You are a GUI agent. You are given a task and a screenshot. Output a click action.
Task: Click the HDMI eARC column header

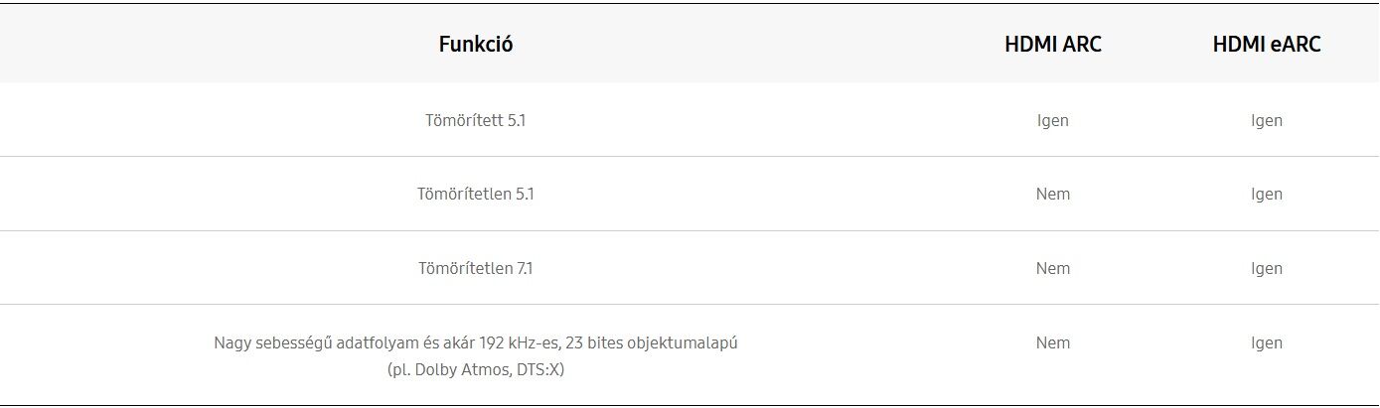(x=1267, y=45)
